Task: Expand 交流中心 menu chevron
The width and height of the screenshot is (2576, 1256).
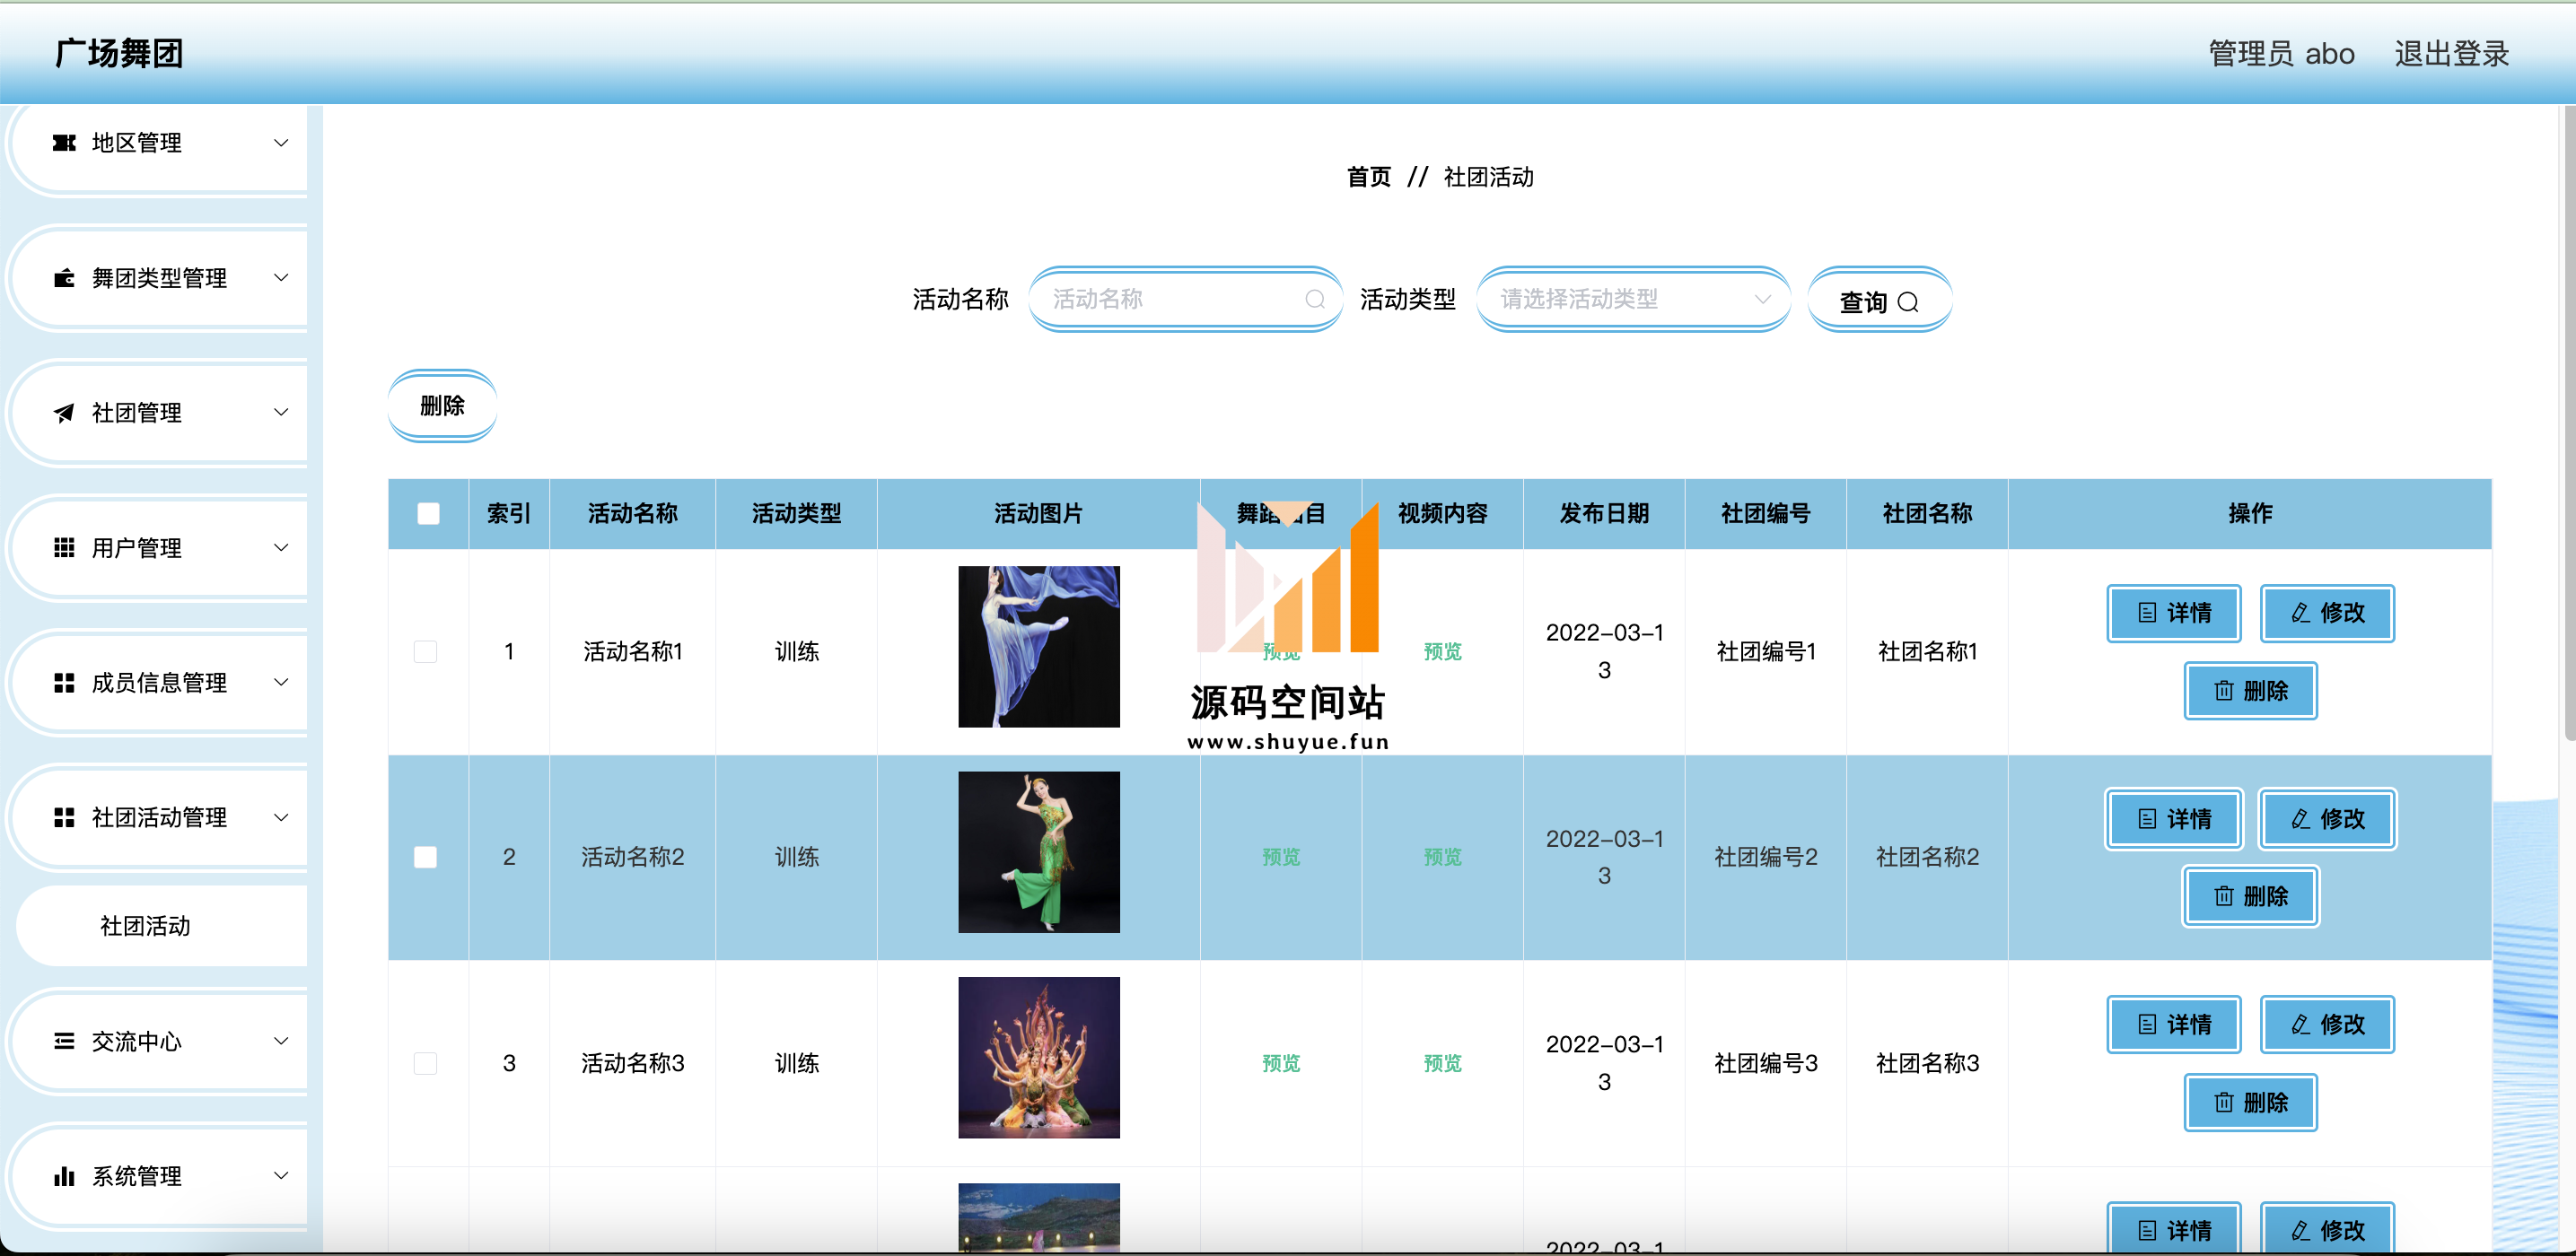Action: (x=281, y=1042)
